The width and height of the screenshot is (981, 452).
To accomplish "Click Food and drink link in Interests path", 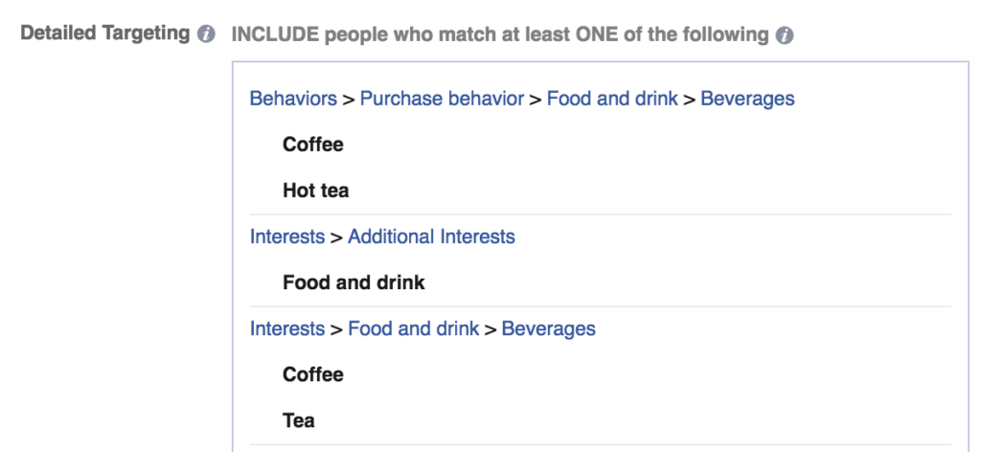I will pos(413,328).
